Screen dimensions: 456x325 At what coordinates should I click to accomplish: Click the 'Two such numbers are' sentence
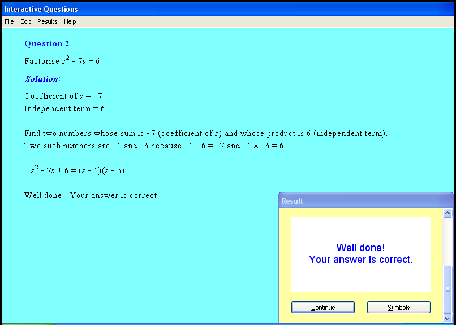coord(155,146)
